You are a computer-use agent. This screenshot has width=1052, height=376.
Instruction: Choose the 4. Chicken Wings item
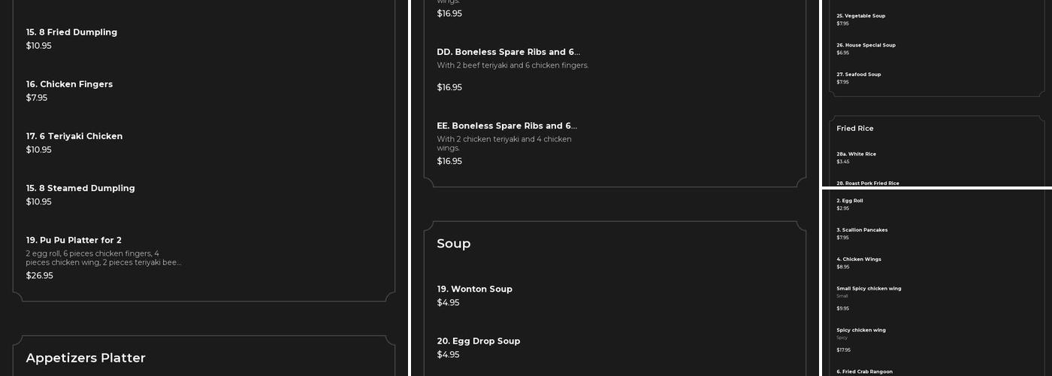click(859, 259)
